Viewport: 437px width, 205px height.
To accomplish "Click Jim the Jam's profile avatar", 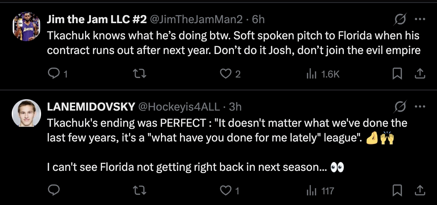I will 26,26.
